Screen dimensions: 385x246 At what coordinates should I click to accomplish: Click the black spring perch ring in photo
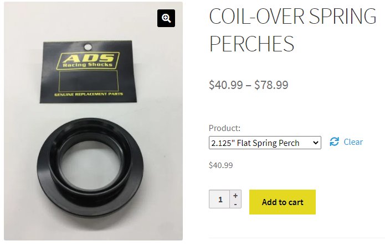[x=90, y=167]
